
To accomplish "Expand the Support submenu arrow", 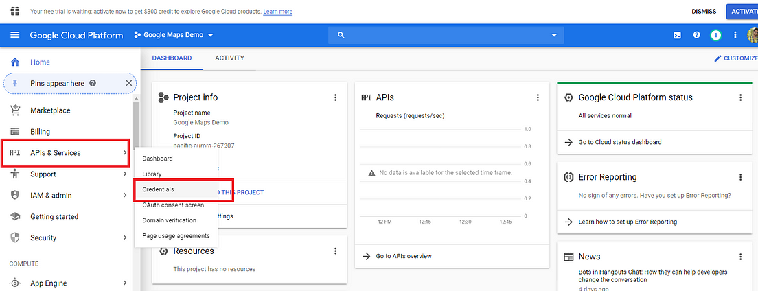I will (x=125, y=174).
